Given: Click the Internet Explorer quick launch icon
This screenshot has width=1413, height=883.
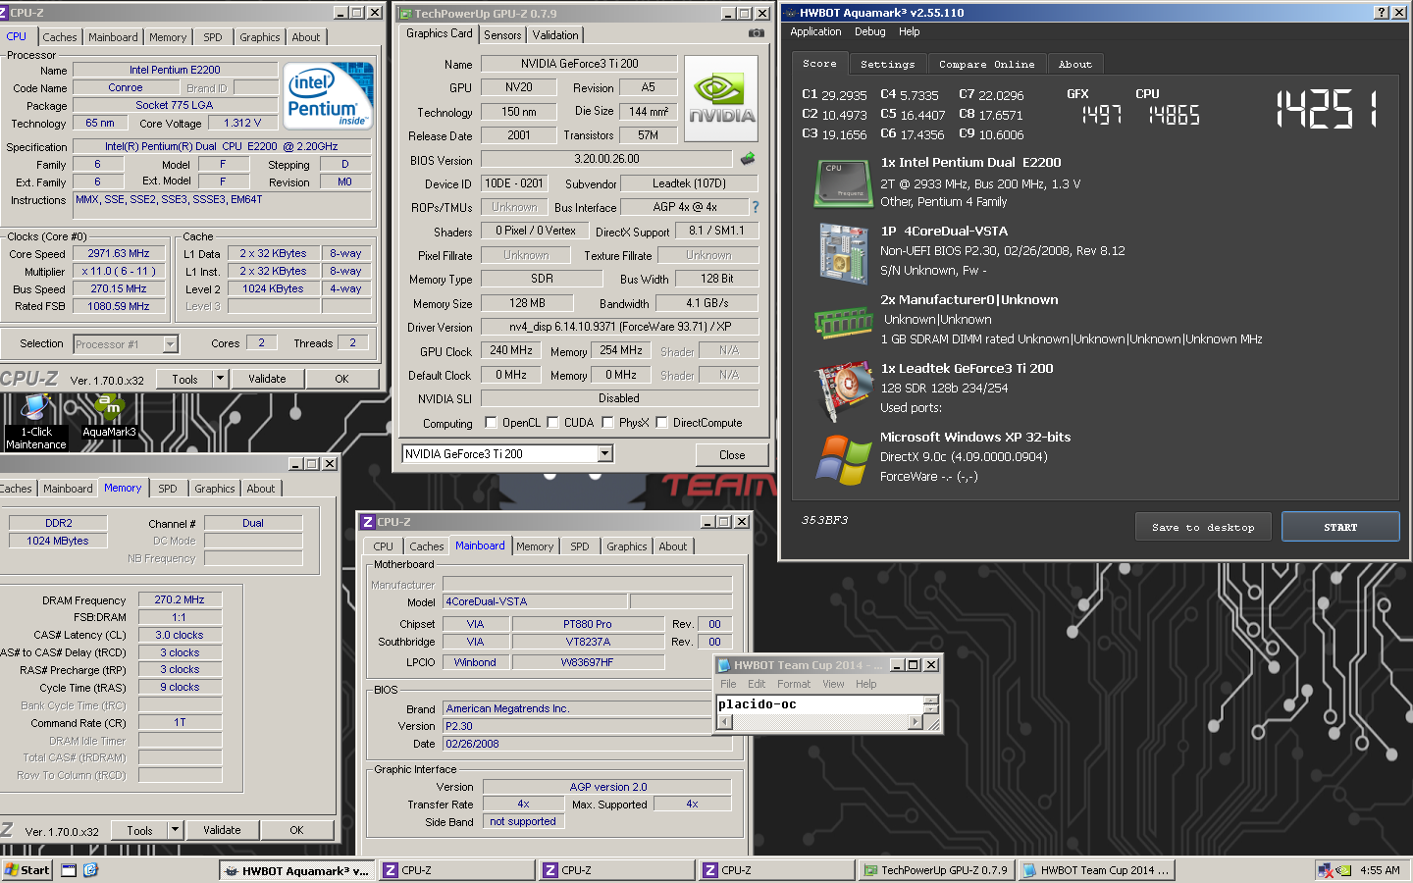Looking at the screenshot, I should pyautogui.click(x=90, y=870).
